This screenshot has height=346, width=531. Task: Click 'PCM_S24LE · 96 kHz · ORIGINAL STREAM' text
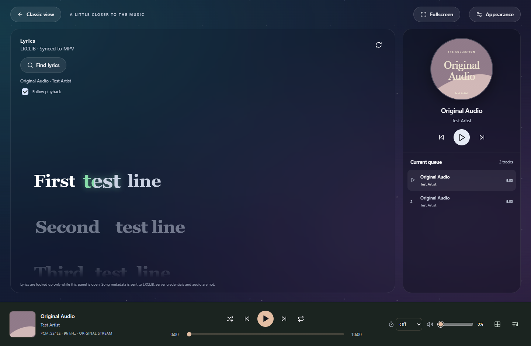click(x=76, y=333)
